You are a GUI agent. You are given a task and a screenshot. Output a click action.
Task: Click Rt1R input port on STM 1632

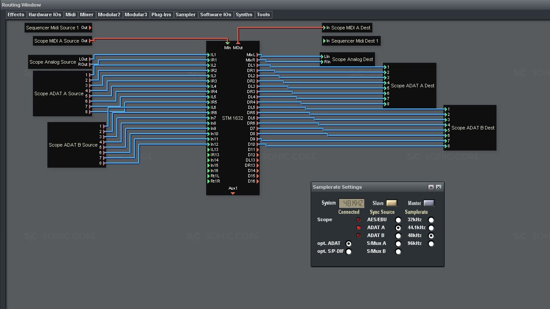coord(209,181)
